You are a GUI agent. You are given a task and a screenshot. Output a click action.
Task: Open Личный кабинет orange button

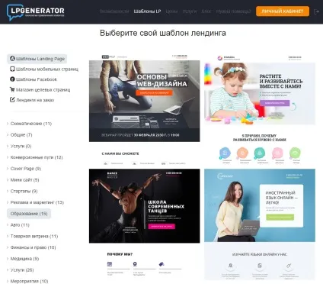pos(283,11)
